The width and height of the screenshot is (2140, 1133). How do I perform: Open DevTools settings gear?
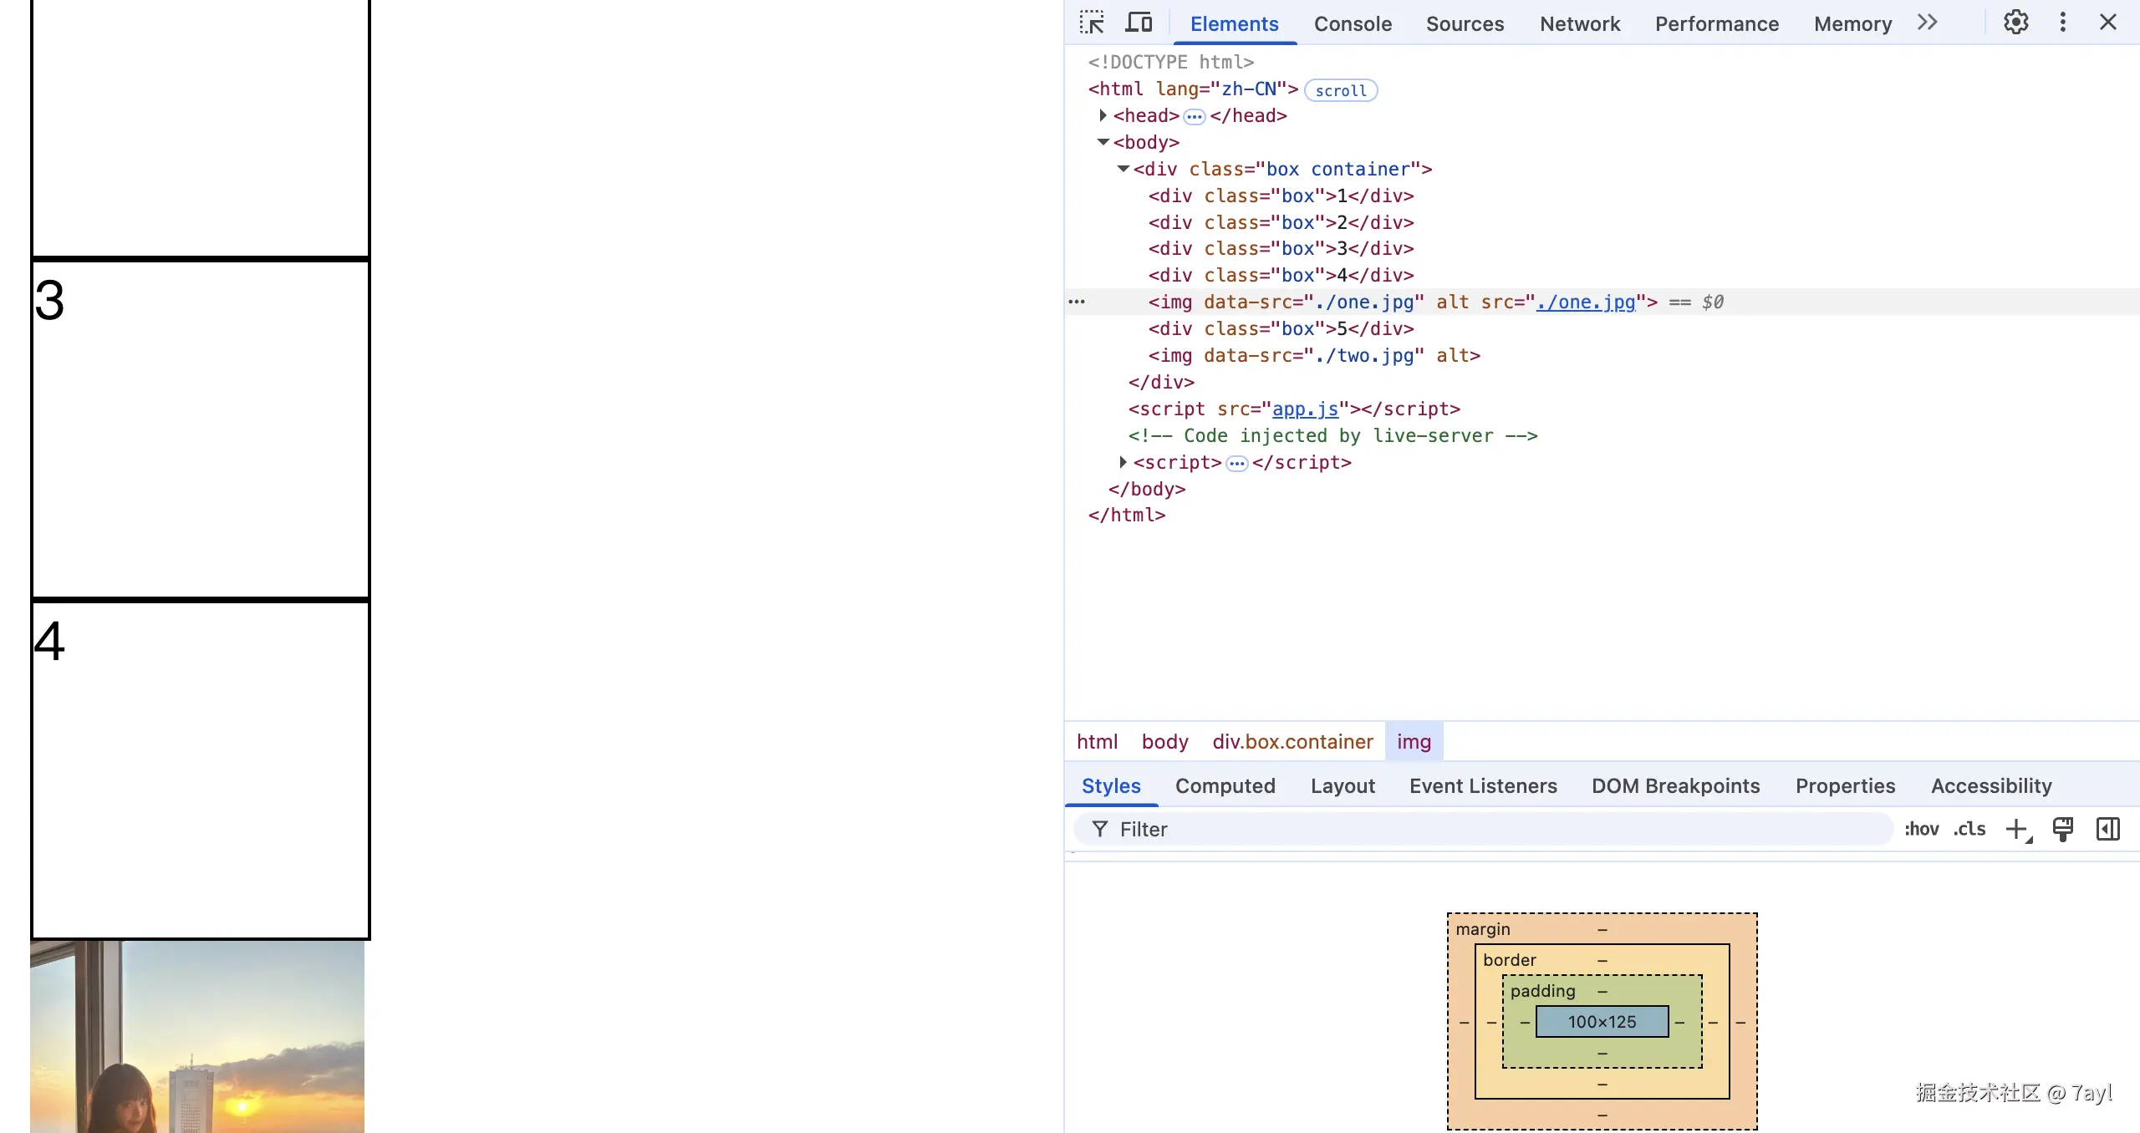coord(2015,23)
